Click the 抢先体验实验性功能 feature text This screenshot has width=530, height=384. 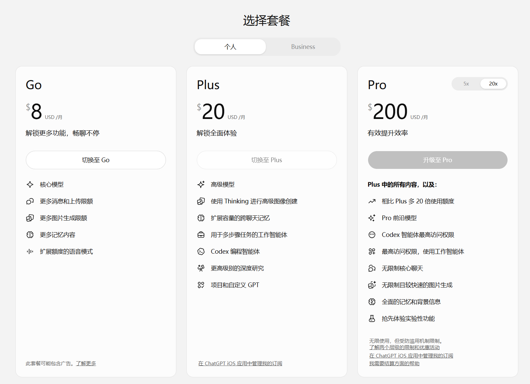tap(408, 319)
